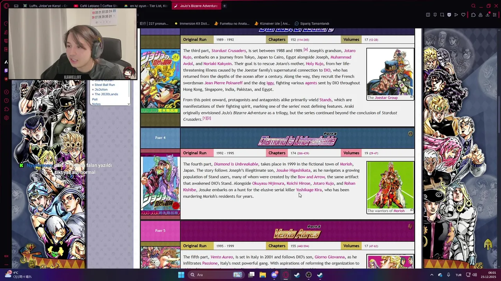The width and height of the screenshot is (501, 281).
Task: Open Task View icon on taskbar
Action: pos(251,275)
